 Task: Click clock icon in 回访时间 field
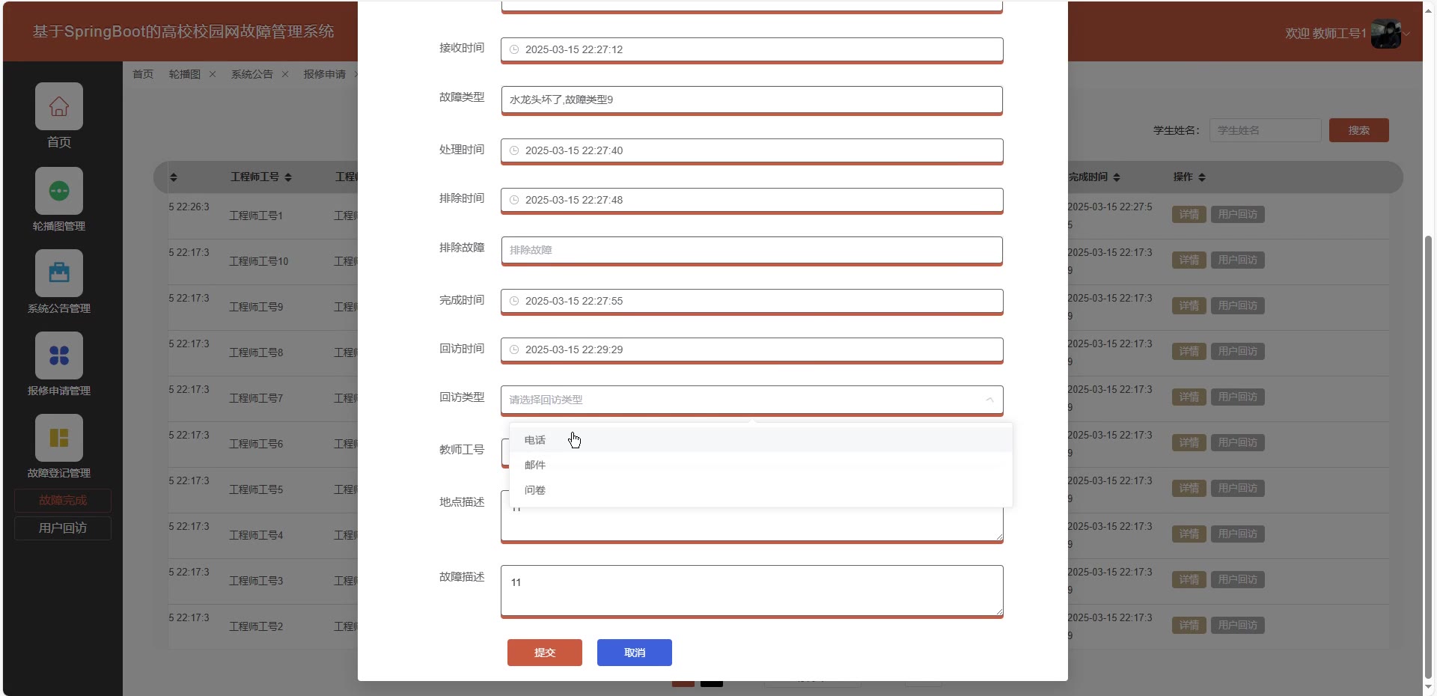514,349
